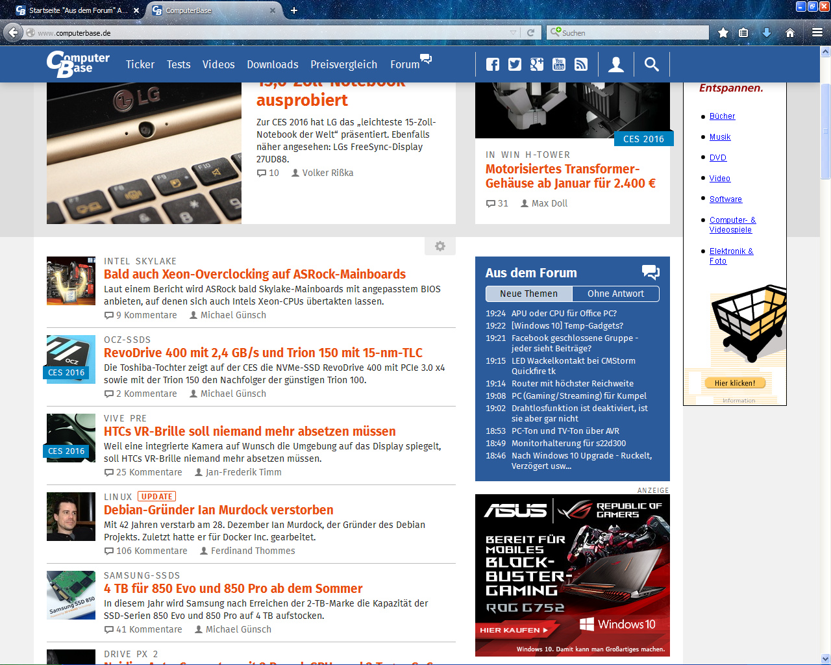The image size is (831, 665).
Task: Open RevoDrive 400 and Trion 150 article
Action: [x=263, y=353]
